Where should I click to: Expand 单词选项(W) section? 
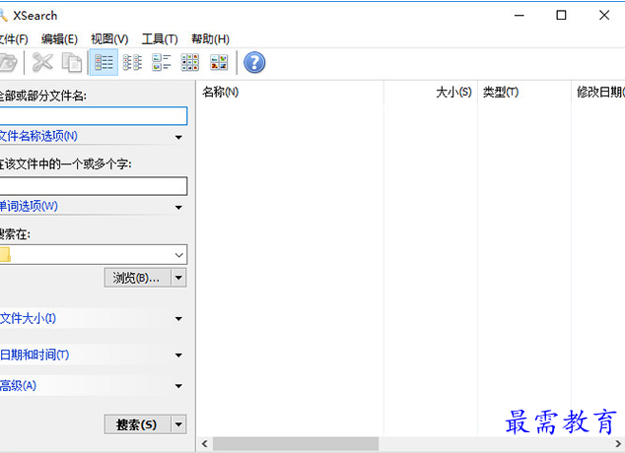pos(93,207)
